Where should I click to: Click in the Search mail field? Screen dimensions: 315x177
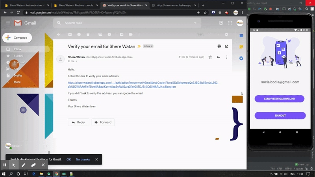[x=126, y=23]
